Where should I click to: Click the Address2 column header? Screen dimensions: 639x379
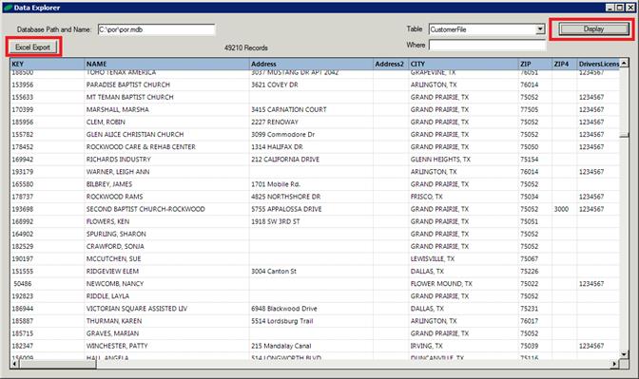pos(391,64)
